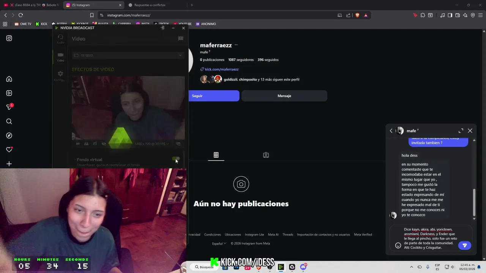Screen dimensions: 486x273
Task: Open the Meta Verified footer link
Action: [363, 235]
